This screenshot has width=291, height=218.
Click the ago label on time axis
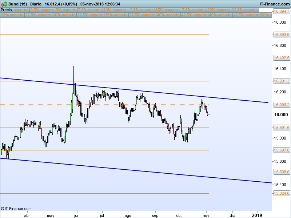(x=128, y=215)
